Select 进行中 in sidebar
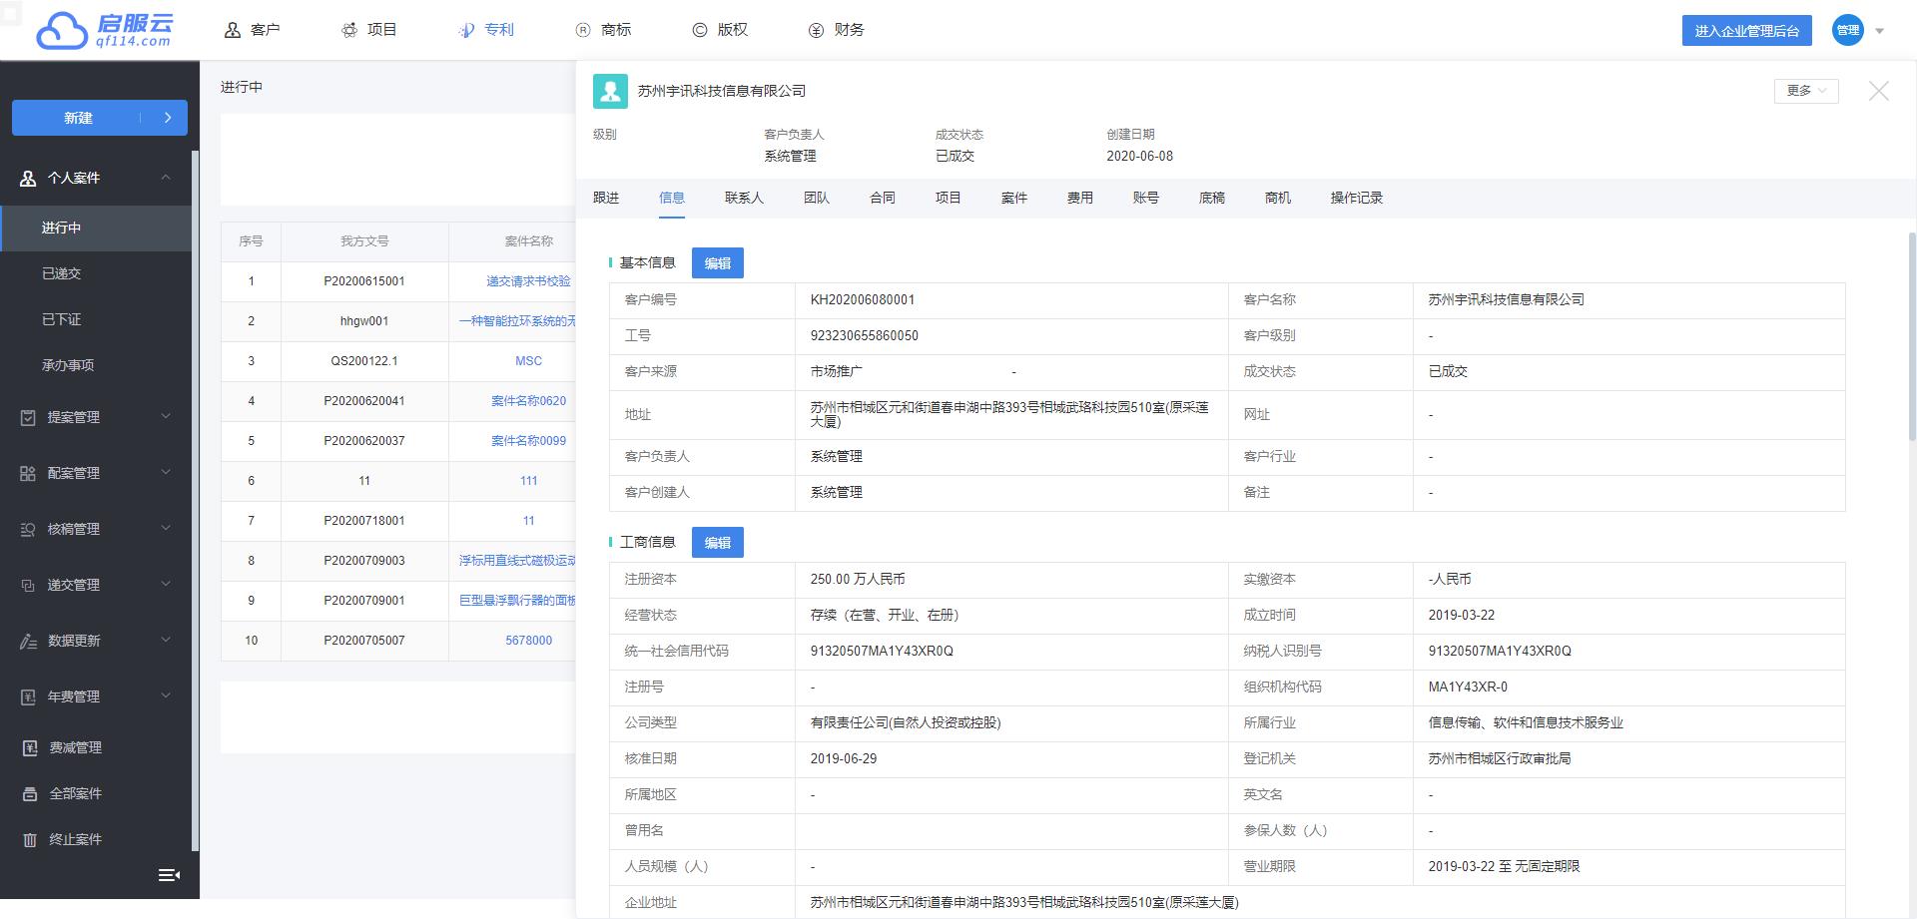Image resolution: width=1917 pixels, height=919 pixels. coord(96,228)
